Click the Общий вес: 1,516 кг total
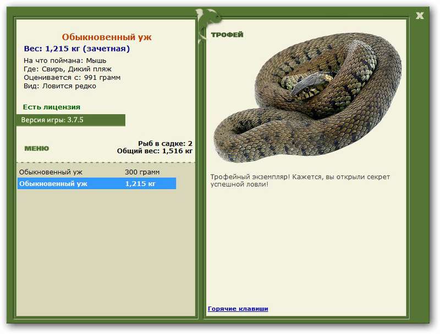This screenshot has width=440, height=334. click(155, 151)
